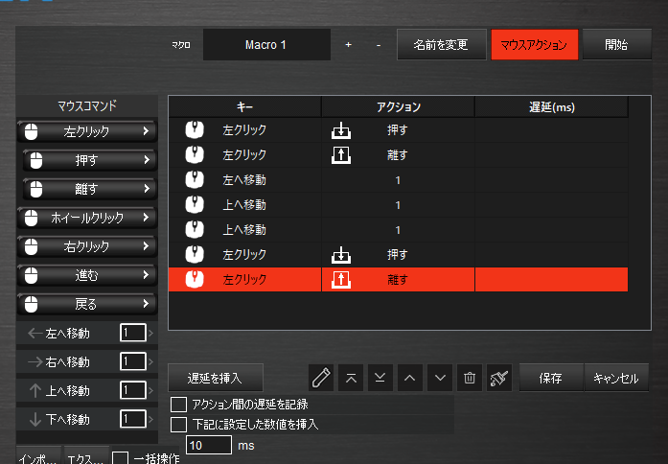Click the minus icon to remove macro
Screen dimensions: 668x464
pos(379,45)
